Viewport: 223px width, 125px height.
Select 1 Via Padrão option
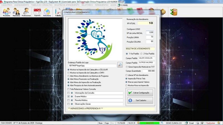[132, 54]
